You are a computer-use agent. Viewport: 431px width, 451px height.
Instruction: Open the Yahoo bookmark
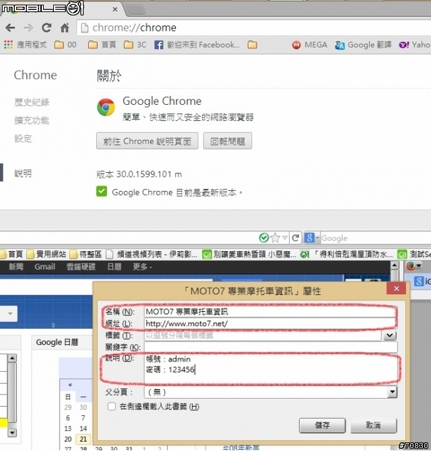pos(415,44)
